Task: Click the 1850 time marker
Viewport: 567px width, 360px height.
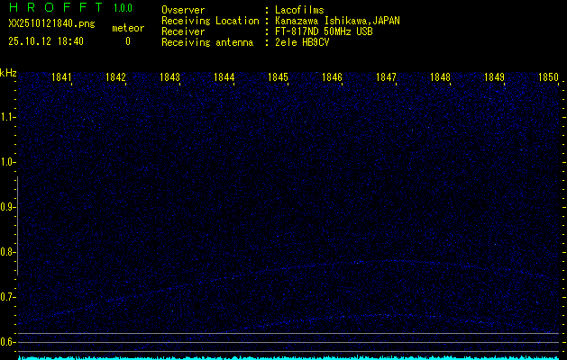Action: click(548, 78)
